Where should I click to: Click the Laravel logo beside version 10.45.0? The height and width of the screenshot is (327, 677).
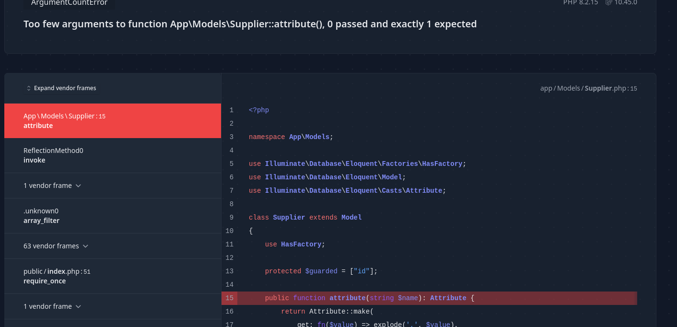tap(608, 2)
